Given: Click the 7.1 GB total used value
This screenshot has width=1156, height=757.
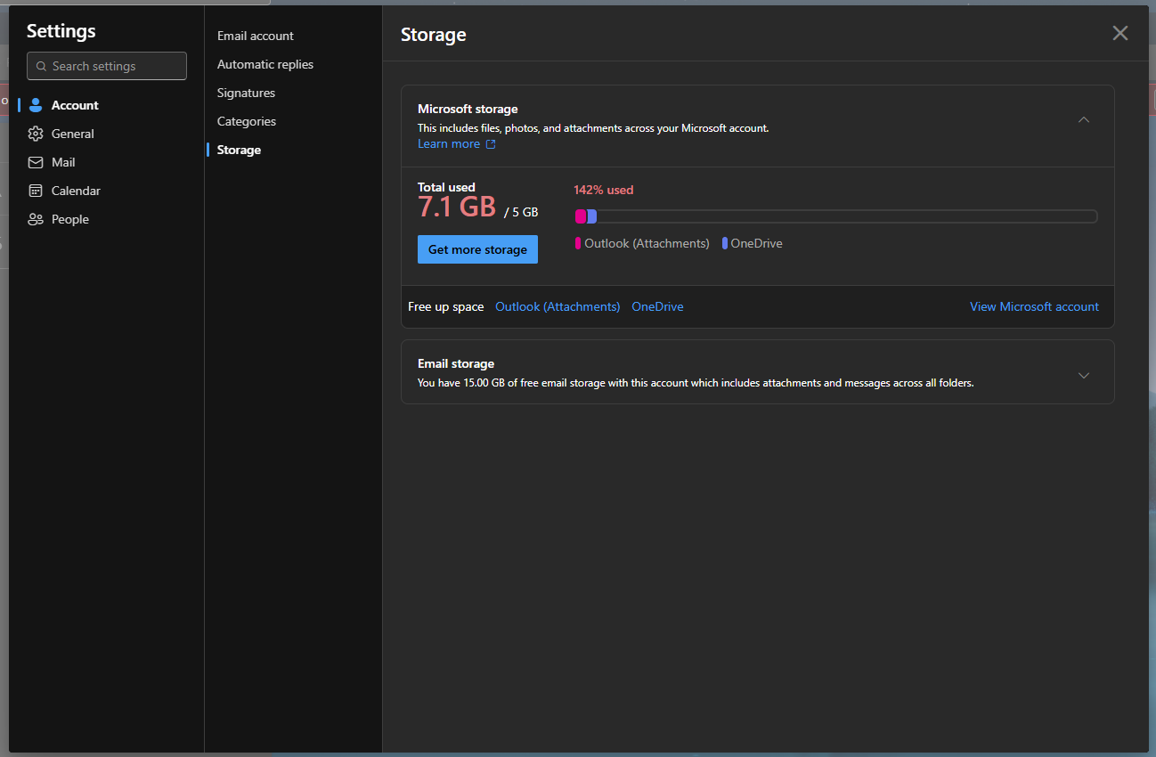Looking at the screenshot, I should tap(457, 208).
